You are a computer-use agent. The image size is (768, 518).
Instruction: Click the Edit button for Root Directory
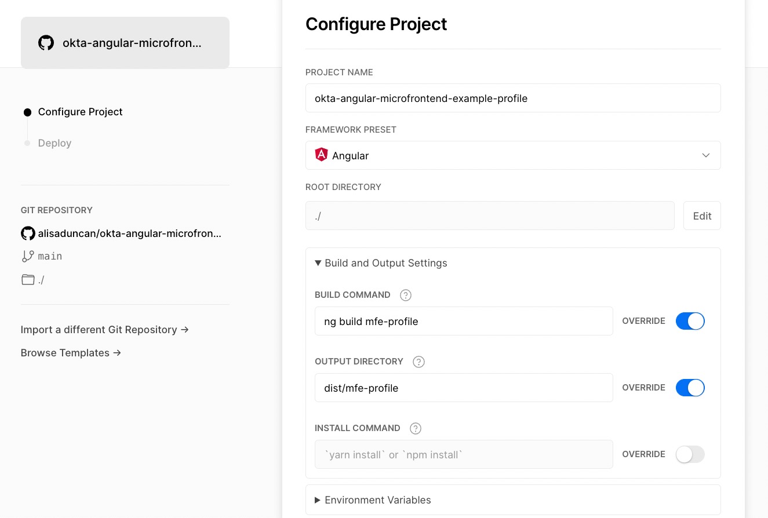click(x=702, y=216)
